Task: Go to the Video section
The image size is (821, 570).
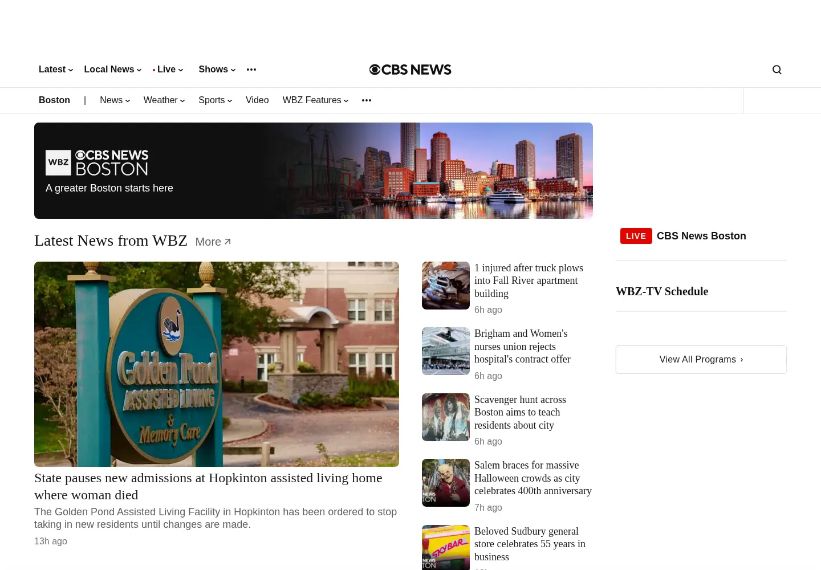Action: 257,100
